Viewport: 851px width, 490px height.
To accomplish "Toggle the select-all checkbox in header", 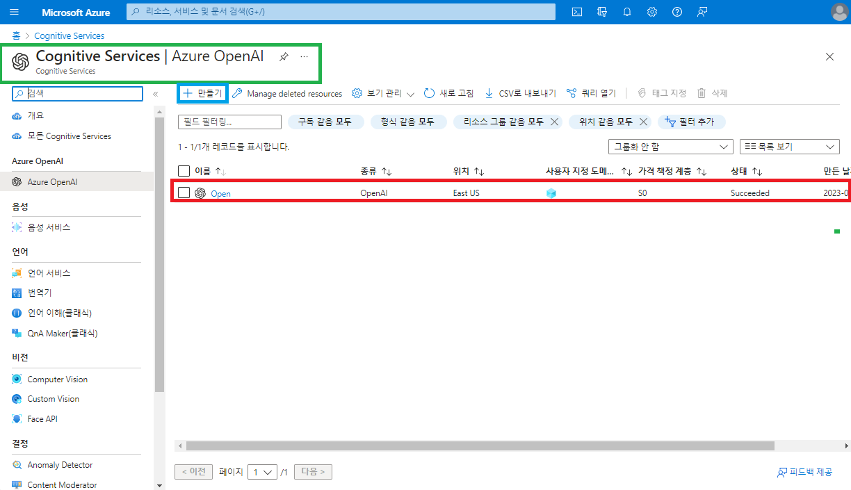I will pos(184,171).
